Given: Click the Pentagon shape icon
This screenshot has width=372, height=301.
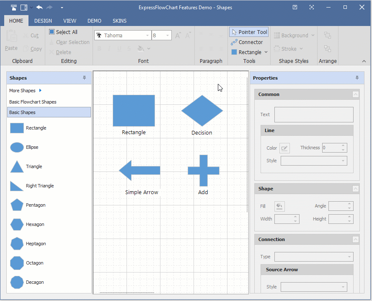Looking at the screenshot, I should pyautogui.click(x=17, y=205).
